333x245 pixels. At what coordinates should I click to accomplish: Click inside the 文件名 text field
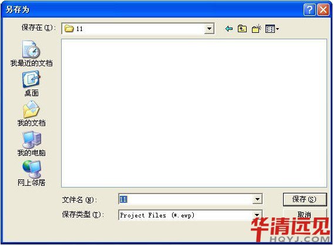pyautogui.click(x=186, y=199)
